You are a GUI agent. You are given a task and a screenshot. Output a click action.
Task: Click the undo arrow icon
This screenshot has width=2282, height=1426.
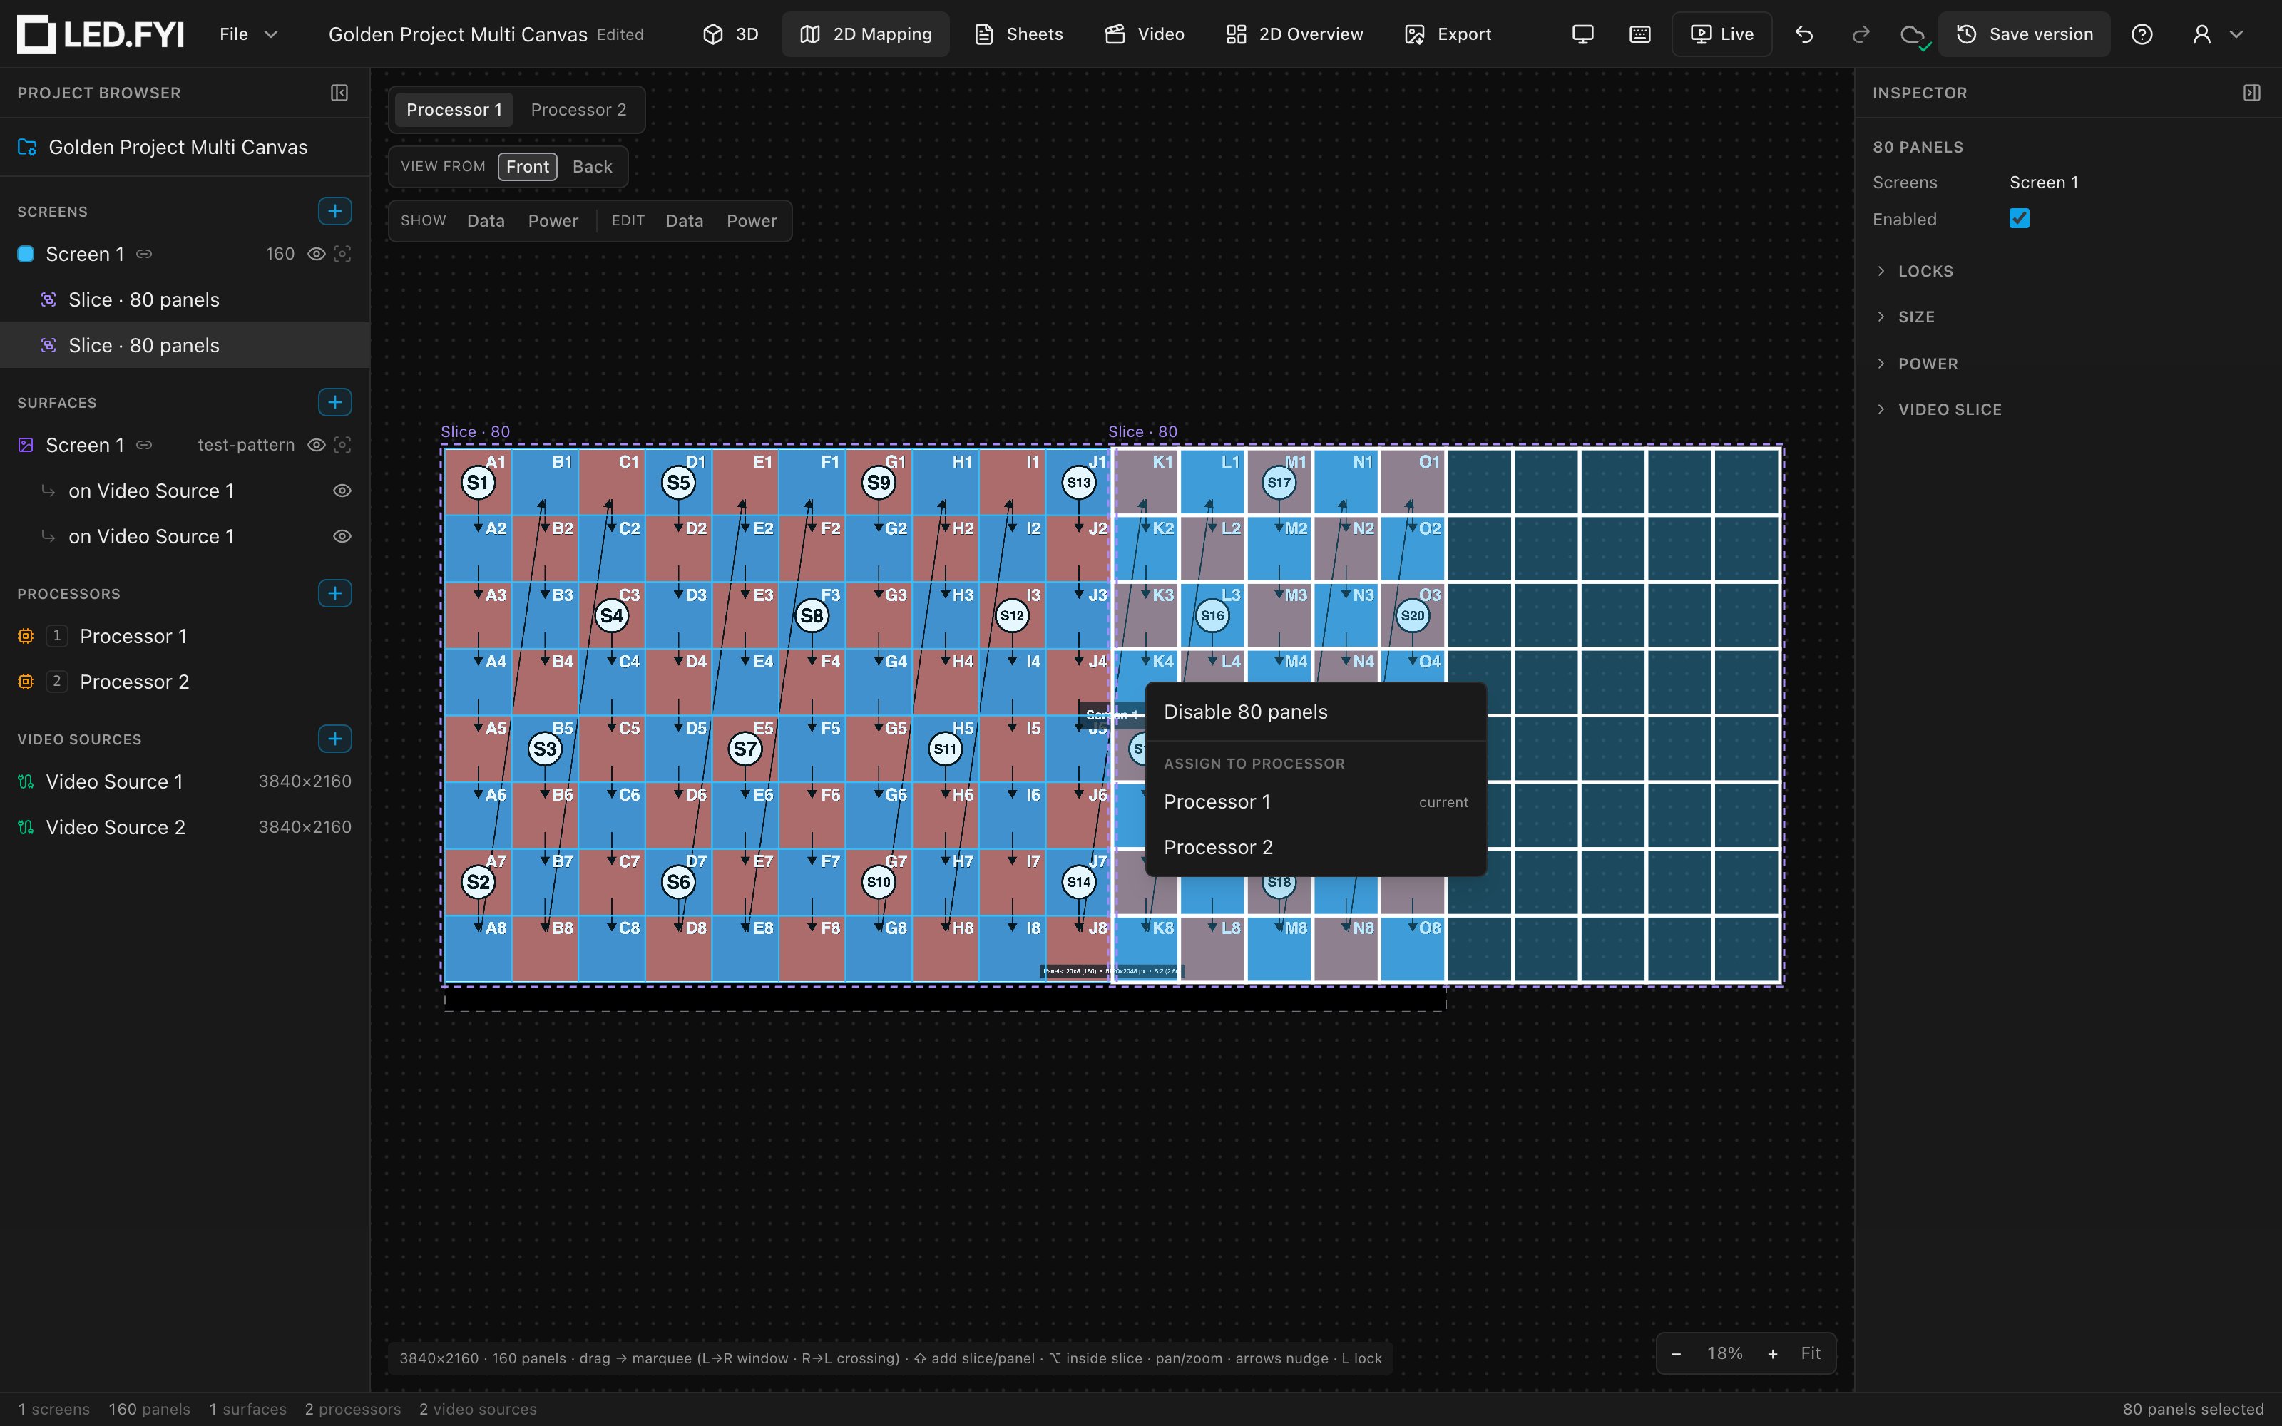[1804, 35]
